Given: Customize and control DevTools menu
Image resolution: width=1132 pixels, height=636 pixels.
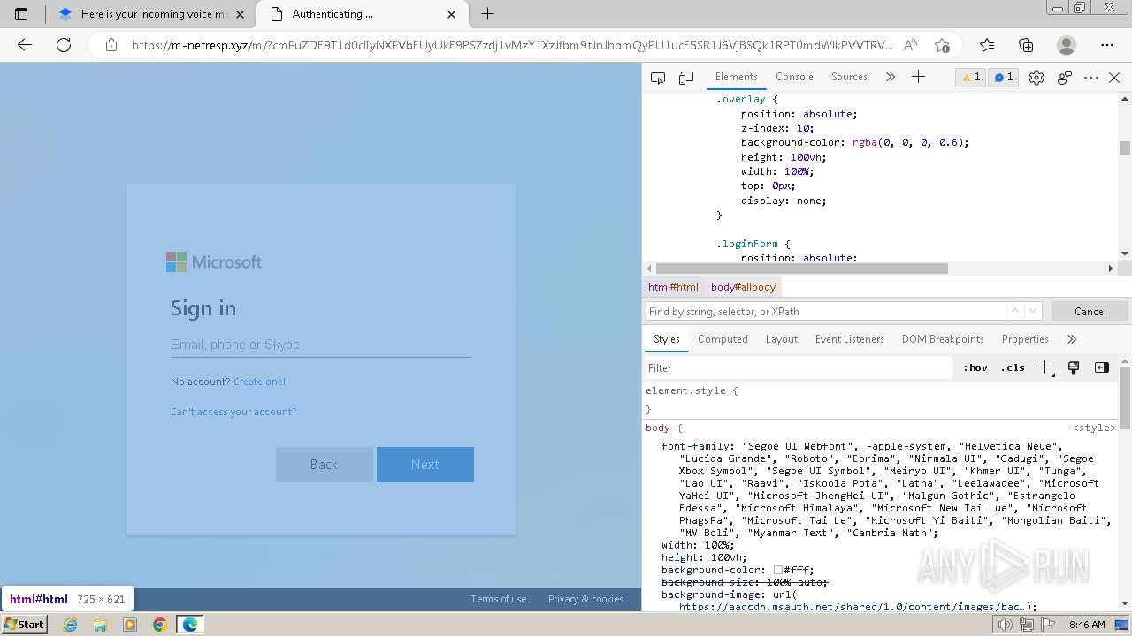Looking at the screenshot, I should (x=1091, y=78).
